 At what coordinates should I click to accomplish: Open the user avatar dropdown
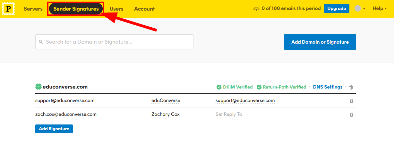click(x=360, y=9)
